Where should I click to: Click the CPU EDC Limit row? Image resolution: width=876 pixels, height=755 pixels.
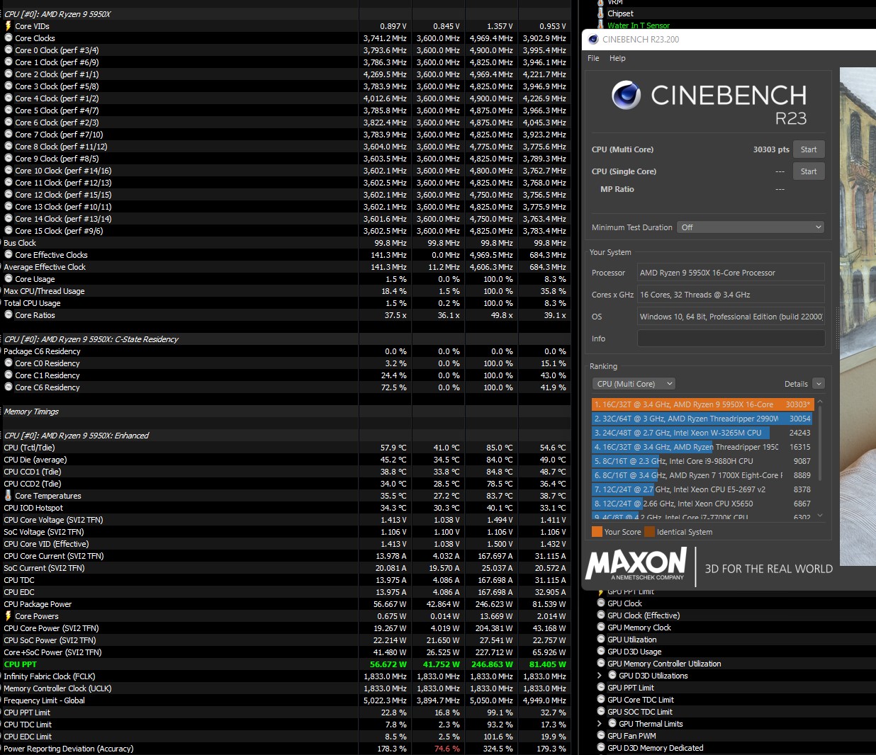285,737
